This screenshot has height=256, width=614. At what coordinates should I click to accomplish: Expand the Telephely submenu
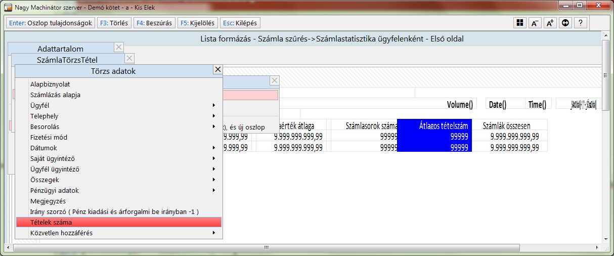pos(118,116)
